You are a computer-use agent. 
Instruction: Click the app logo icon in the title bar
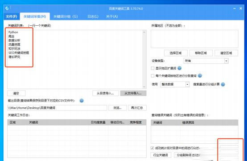click(7, 8)
